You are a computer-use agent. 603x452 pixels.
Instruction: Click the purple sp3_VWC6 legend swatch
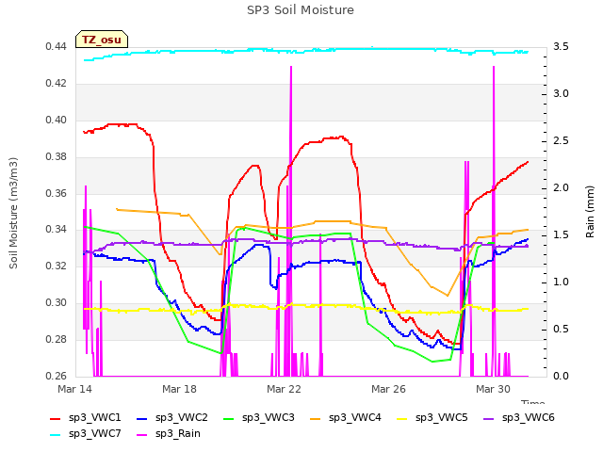[489, 419]
